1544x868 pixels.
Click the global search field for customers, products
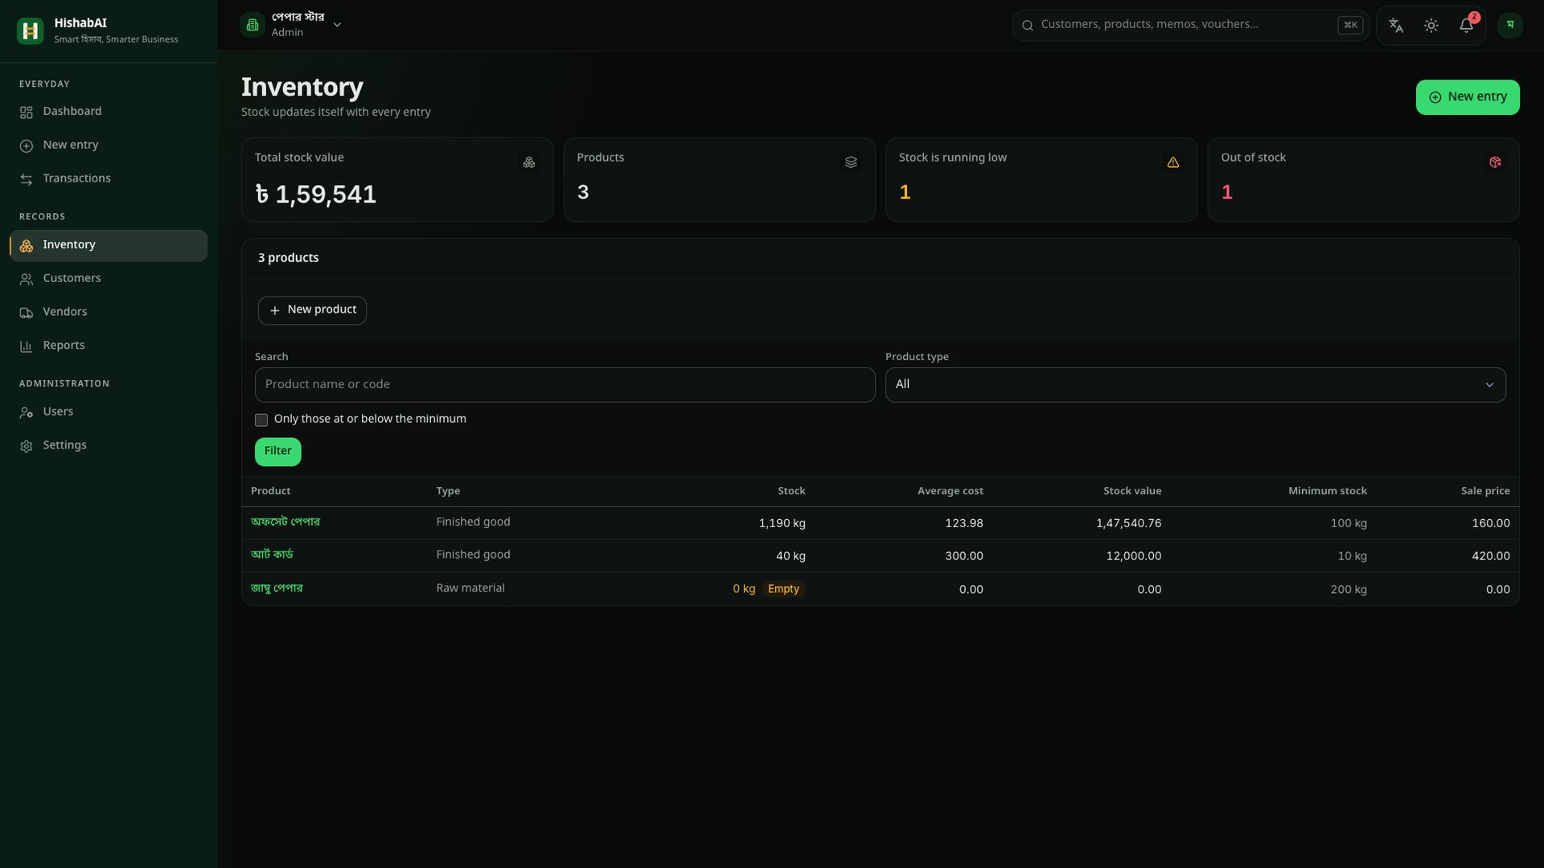1190,25
